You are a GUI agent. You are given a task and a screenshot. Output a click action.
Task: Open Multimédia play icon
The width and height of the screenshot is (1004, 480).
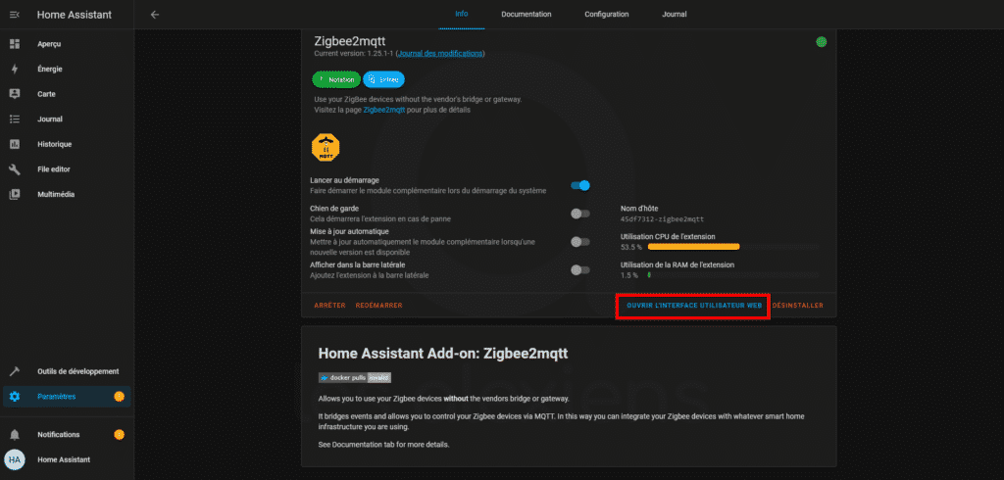(15, 195)
